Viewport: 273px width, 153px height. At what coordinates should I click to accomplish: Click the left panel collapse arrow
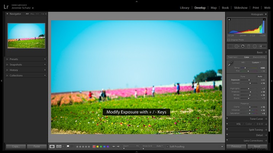pyautogui.click(x=1, y=81)
